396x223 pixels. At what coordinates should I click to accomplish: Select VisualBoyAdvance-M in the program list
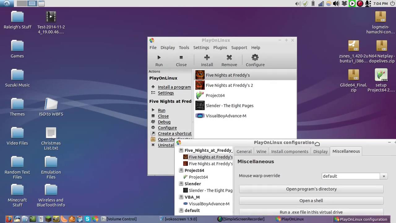(245, 116)
